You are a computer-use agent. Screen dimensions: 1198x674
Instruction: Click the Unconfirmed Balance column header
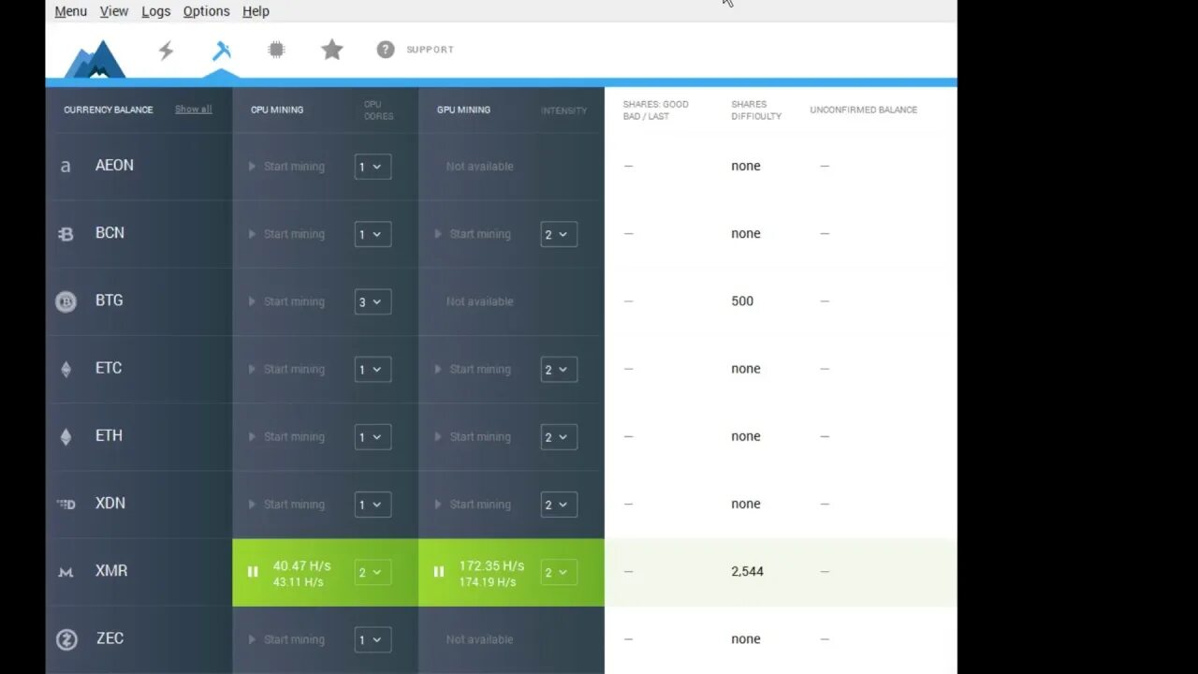[864, 110]
